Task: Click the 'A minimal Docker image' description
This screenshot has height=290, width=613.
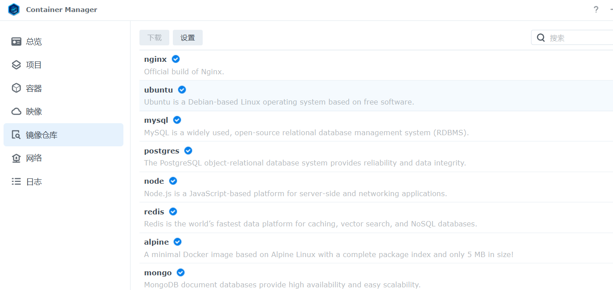Action: (329, 254)
